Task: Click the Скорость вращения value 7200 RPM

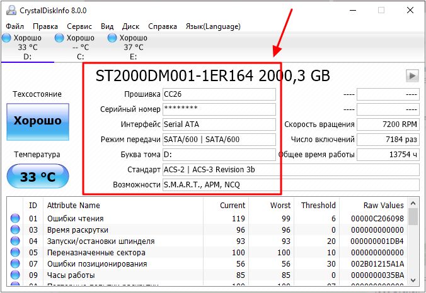Action: tap(388, 124)
